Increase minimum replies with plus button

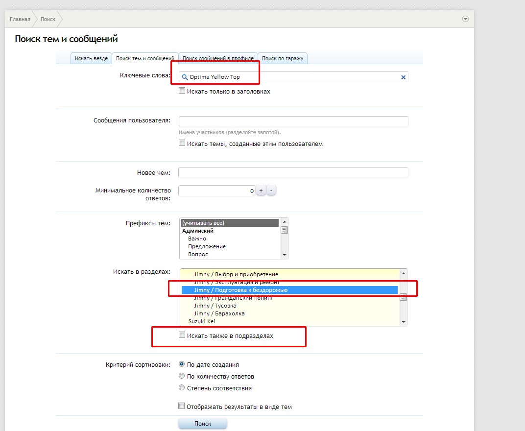[261, 191]
